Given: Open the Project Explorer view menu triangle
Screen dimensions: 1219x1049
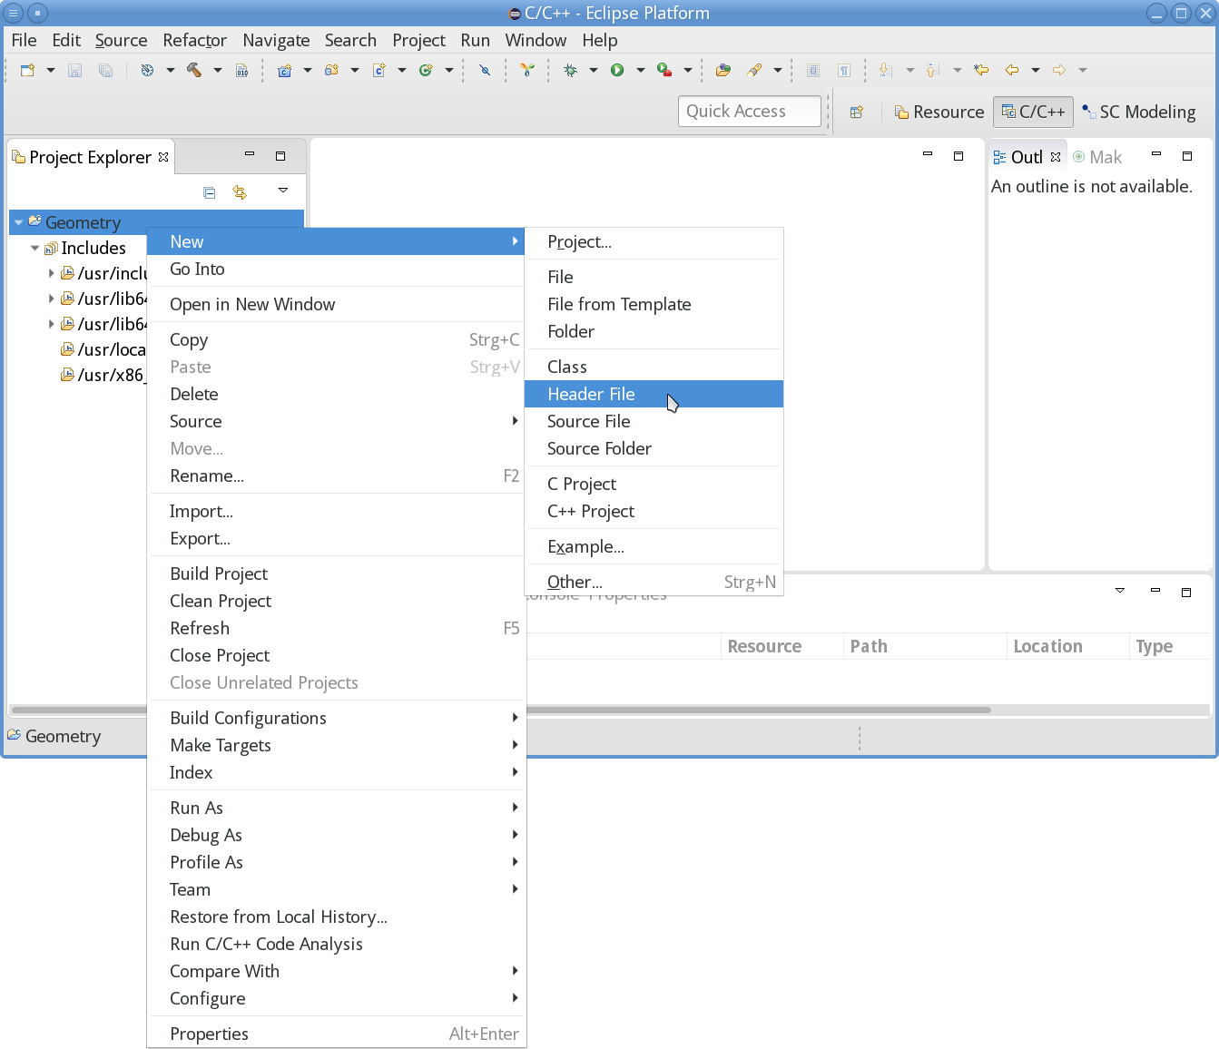Looking at the screenshot, I should coord(282,191).
